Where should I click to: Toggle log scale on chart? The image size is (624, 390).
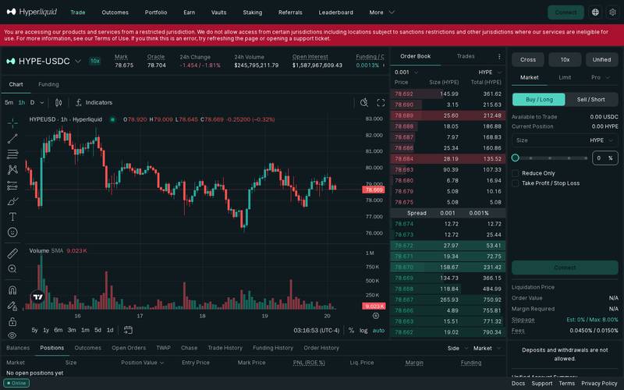pyautogui.click(x=363, y=330)
